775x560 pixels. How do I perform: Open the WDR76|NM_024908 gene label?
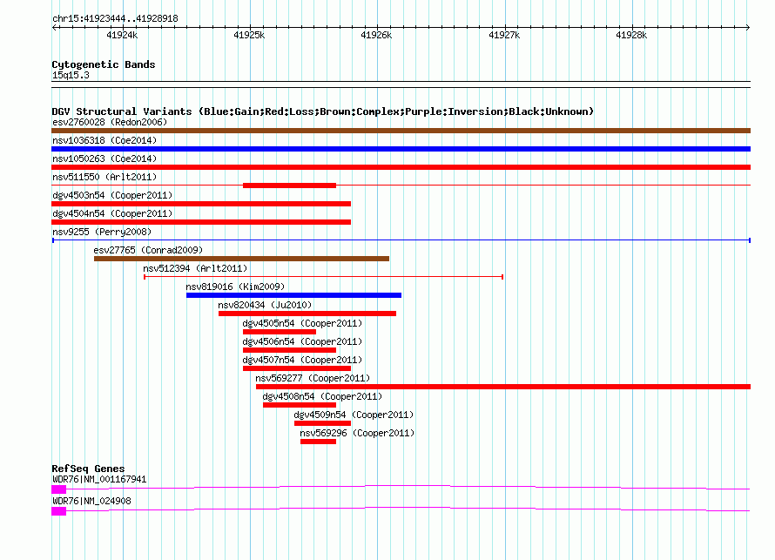point(91,501)
